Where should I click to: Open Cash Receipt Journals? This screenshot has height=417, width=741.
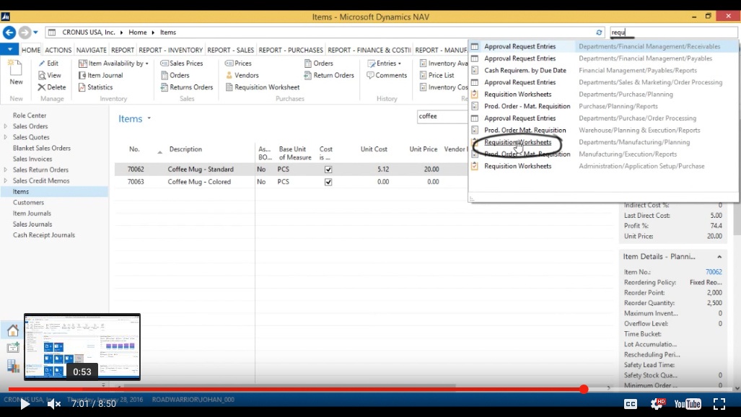tap(44, 235)
